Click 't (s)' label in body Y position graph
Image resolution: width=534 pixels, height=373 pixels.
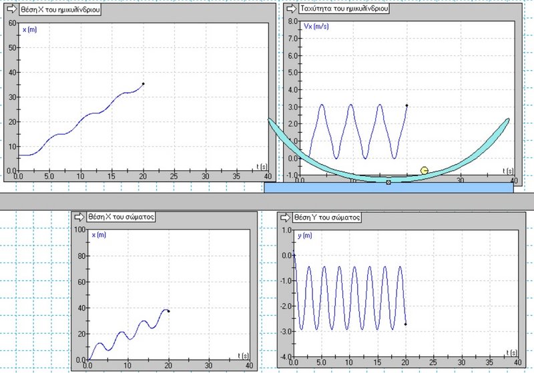pos(512,352)
